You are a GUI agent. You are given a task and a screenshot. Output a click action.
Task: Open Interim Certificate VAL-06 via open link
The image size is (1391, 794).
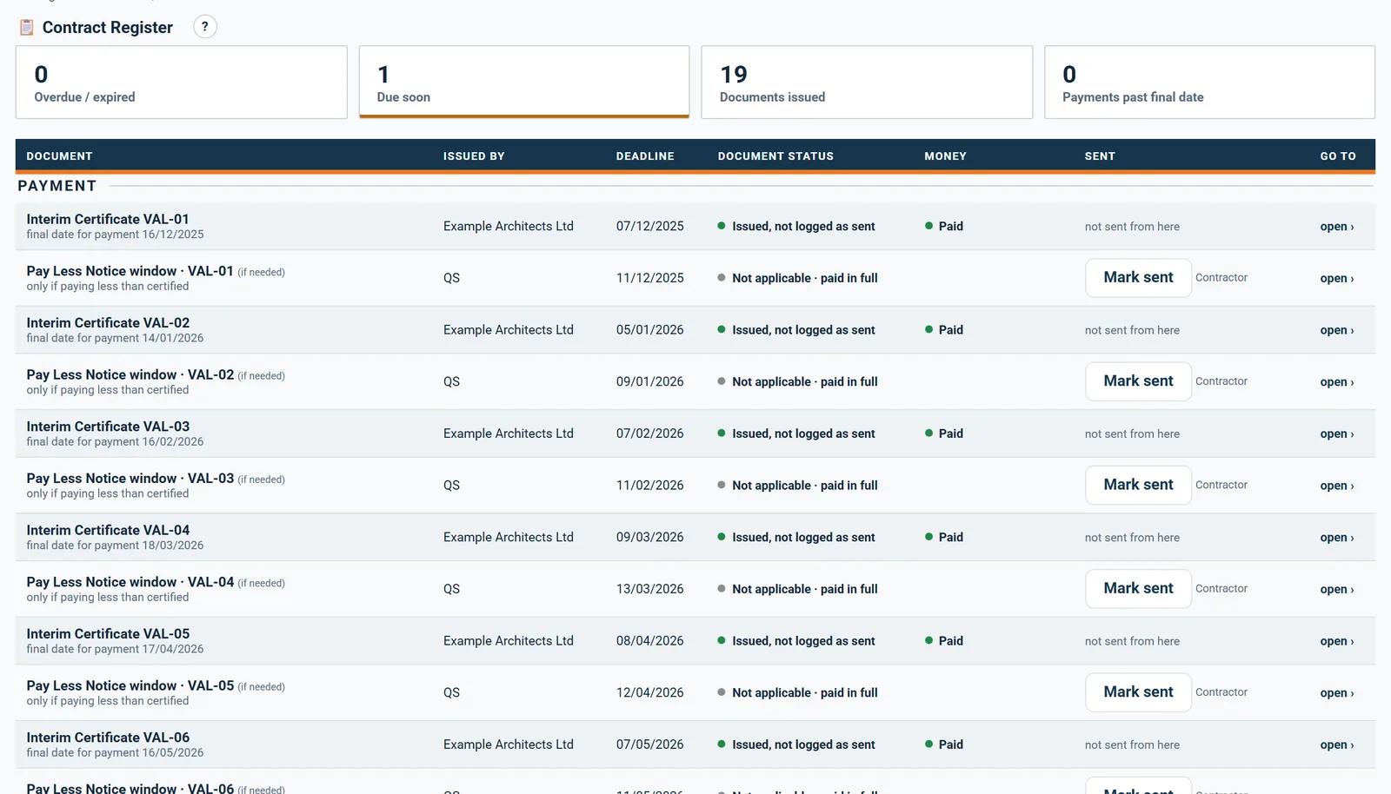coord(1337,744)
